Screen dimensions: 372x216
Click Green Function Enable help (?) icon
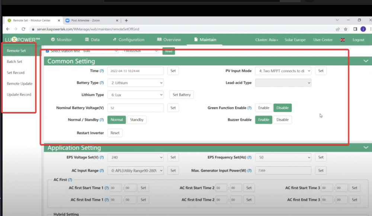pyautogui.click(x=249, y=108)
